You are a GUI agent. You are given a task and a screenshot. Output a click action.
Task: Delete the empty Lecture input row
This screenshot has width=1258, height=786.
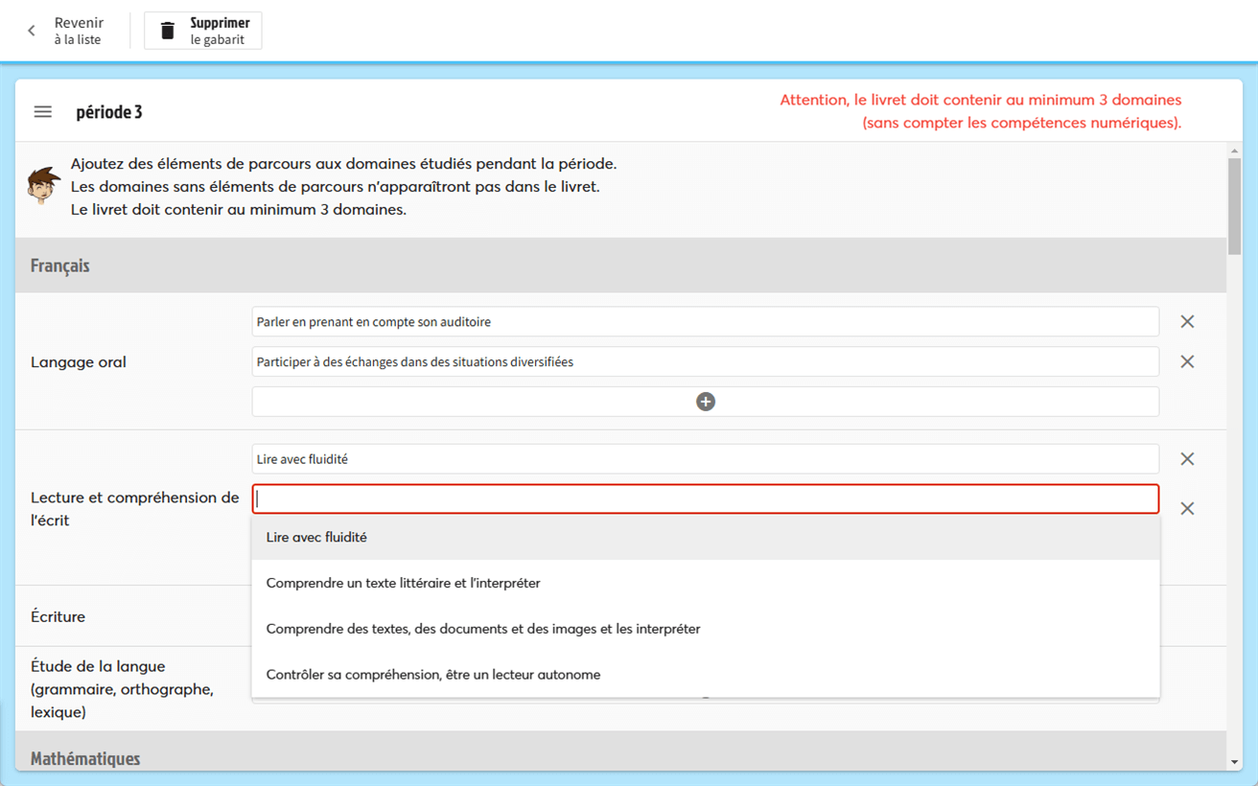1187,509
